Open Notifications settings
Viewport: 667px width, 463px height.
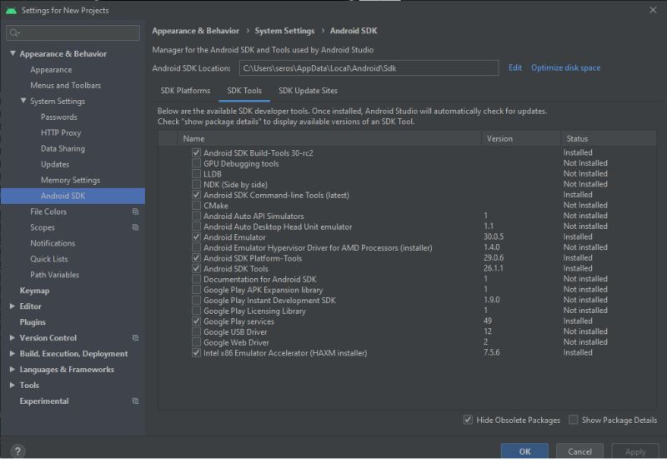tap(53, 243)
